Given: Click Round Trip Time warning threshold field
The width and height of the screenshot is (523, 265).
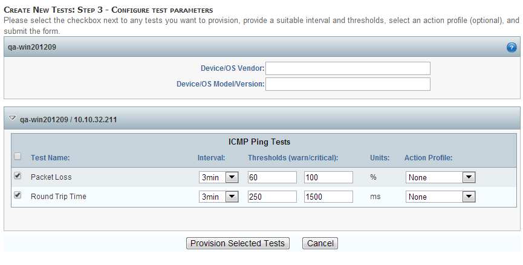Looking at the screenshot, I should 272,197.
